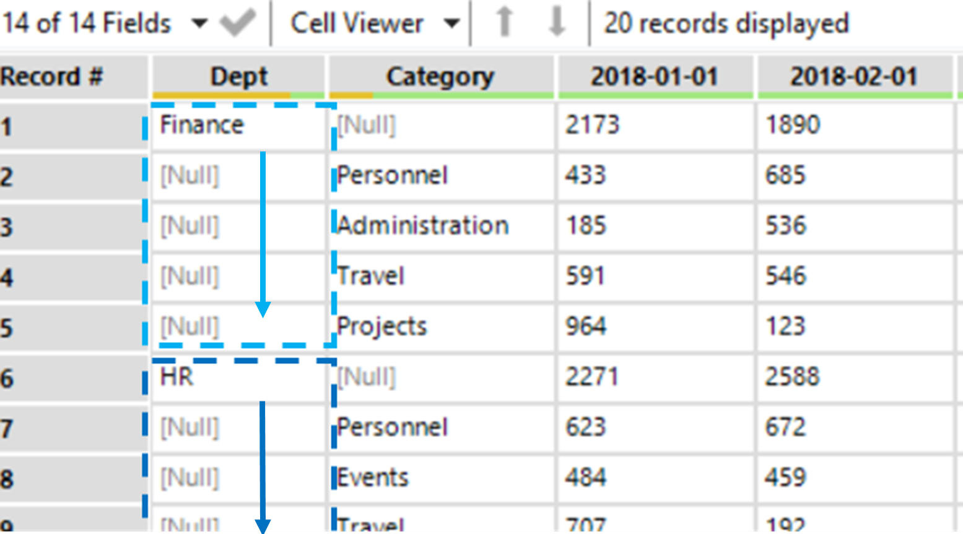Select the Category column header

440,77
